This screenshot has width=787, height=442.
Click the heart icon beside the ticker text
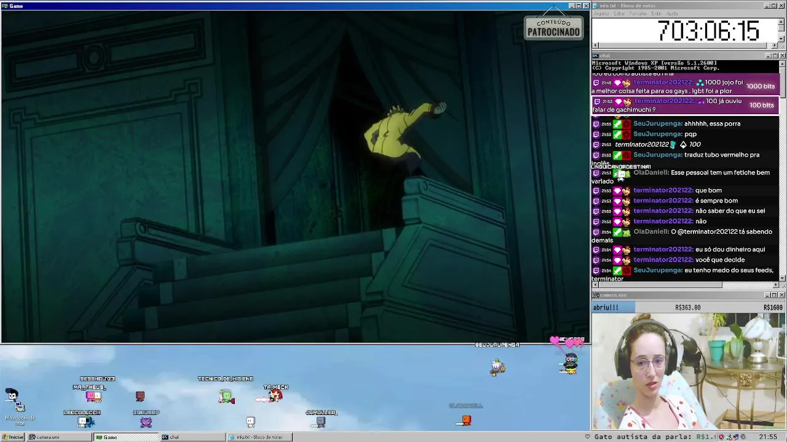coord(588,437)
